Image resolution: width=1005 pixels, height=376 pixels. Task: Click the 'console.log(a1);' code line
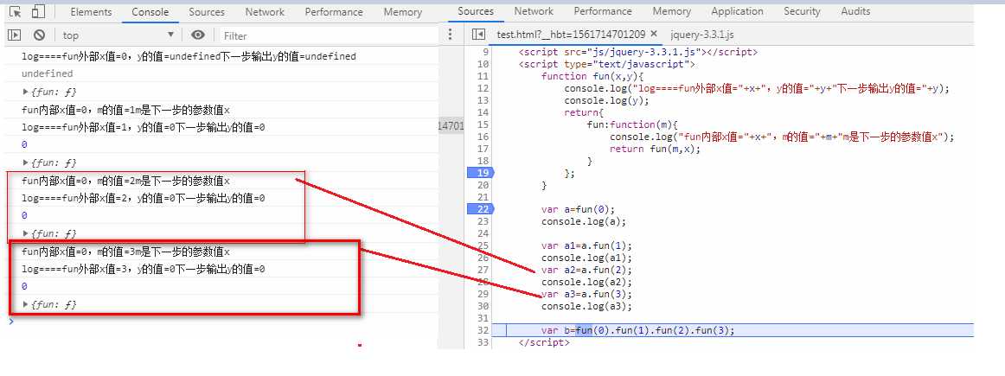pos(586,258)
